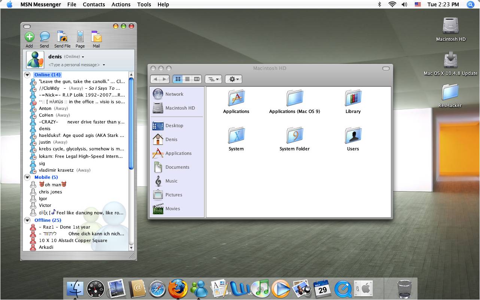480x300 pixels.
Task: Switch Finder to icon view
Action: coord(178,79)
